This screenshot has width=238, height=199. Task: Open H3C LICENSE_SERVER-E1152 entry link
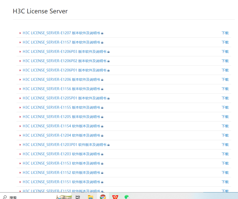62,173
